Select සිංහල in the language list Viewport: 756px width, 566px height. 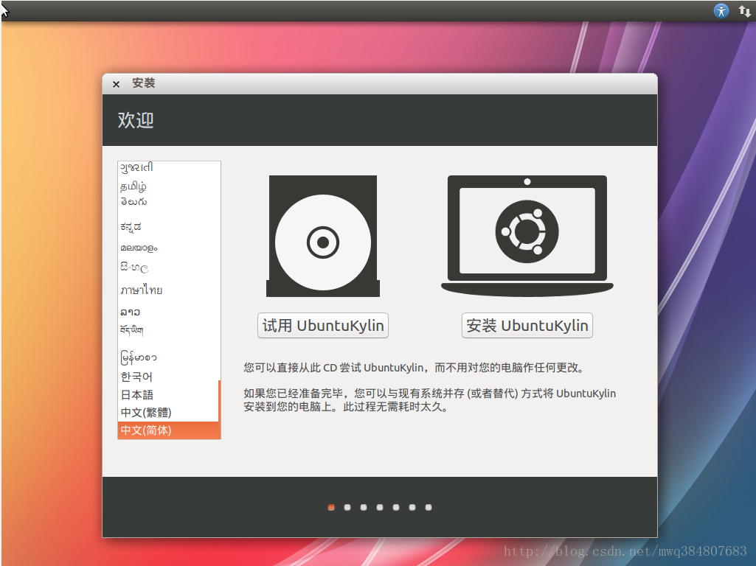167,268
